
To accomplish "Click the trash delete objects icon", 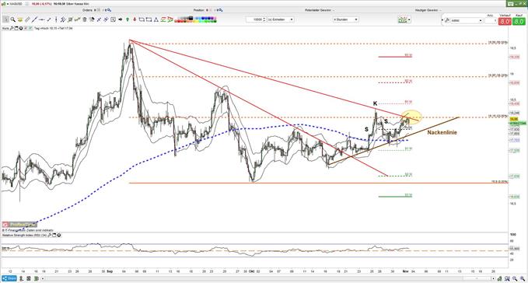I will pyautogui.click(x=85, y=19).
